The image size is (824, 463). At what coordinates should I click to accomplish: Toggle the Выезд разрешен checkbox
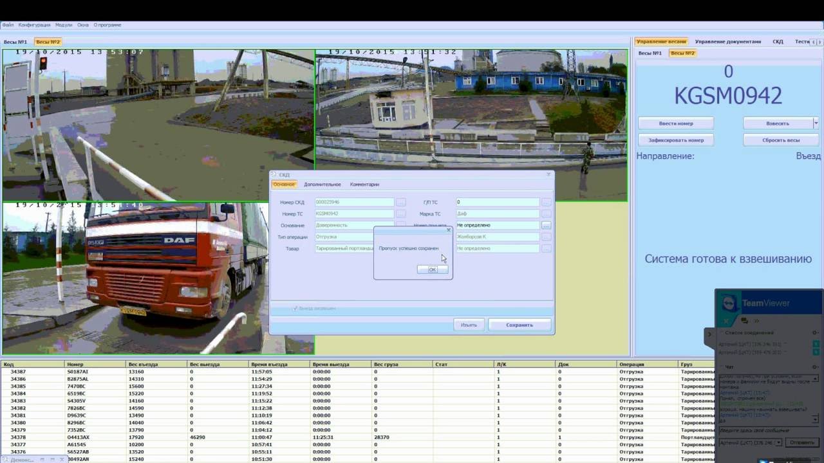point(295,309)
